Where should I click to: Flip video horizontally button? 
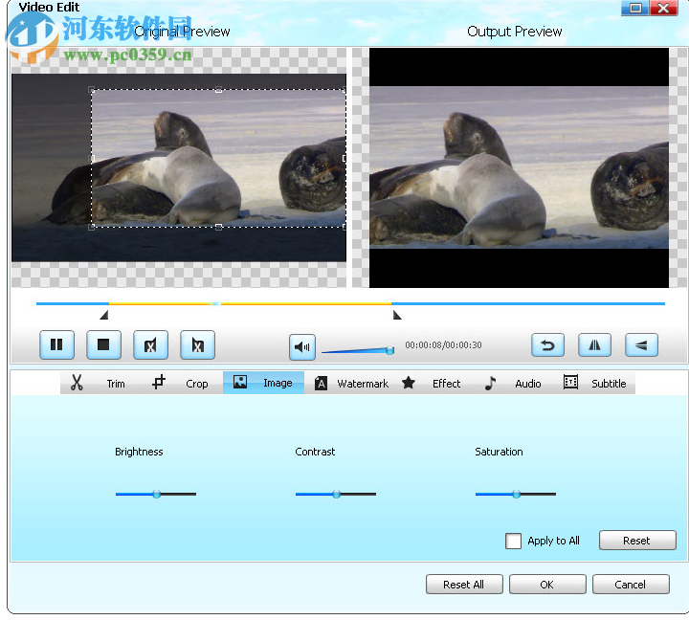coord(594,345)
